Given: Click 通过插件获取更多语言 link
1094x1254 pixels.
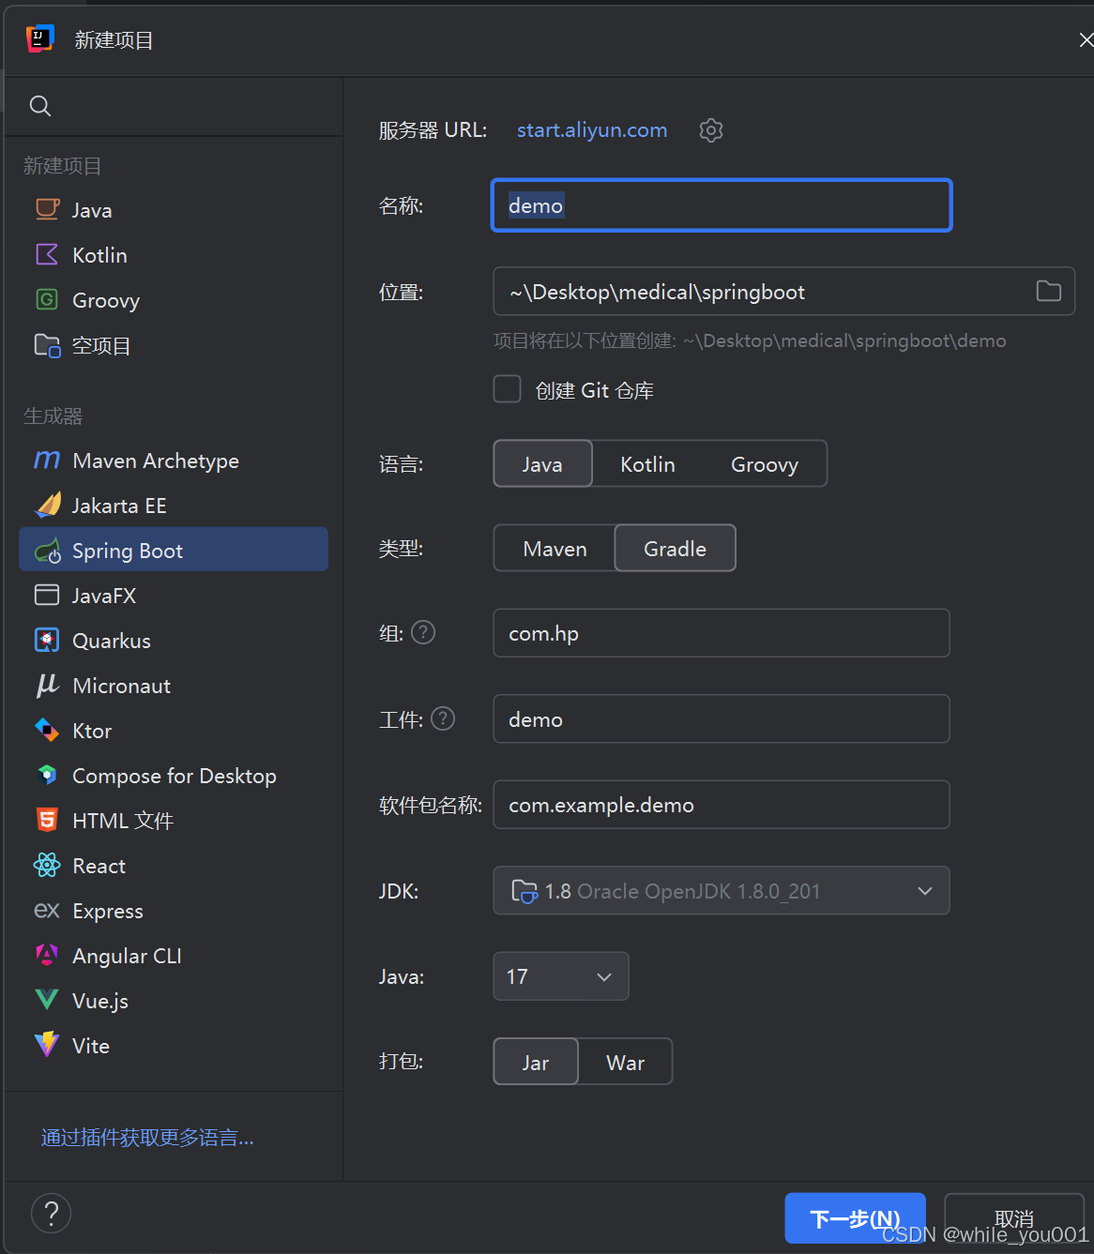Looking at the screenshot, I should point(147,1138).
